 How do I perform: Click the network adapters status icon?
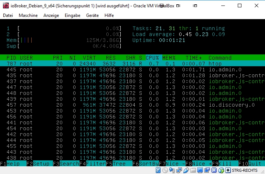[x=179, y=170]
